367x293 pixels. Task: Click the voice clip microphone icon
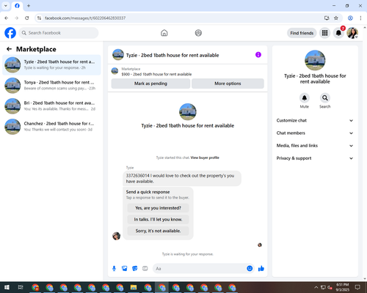click(x=114, y=269)
